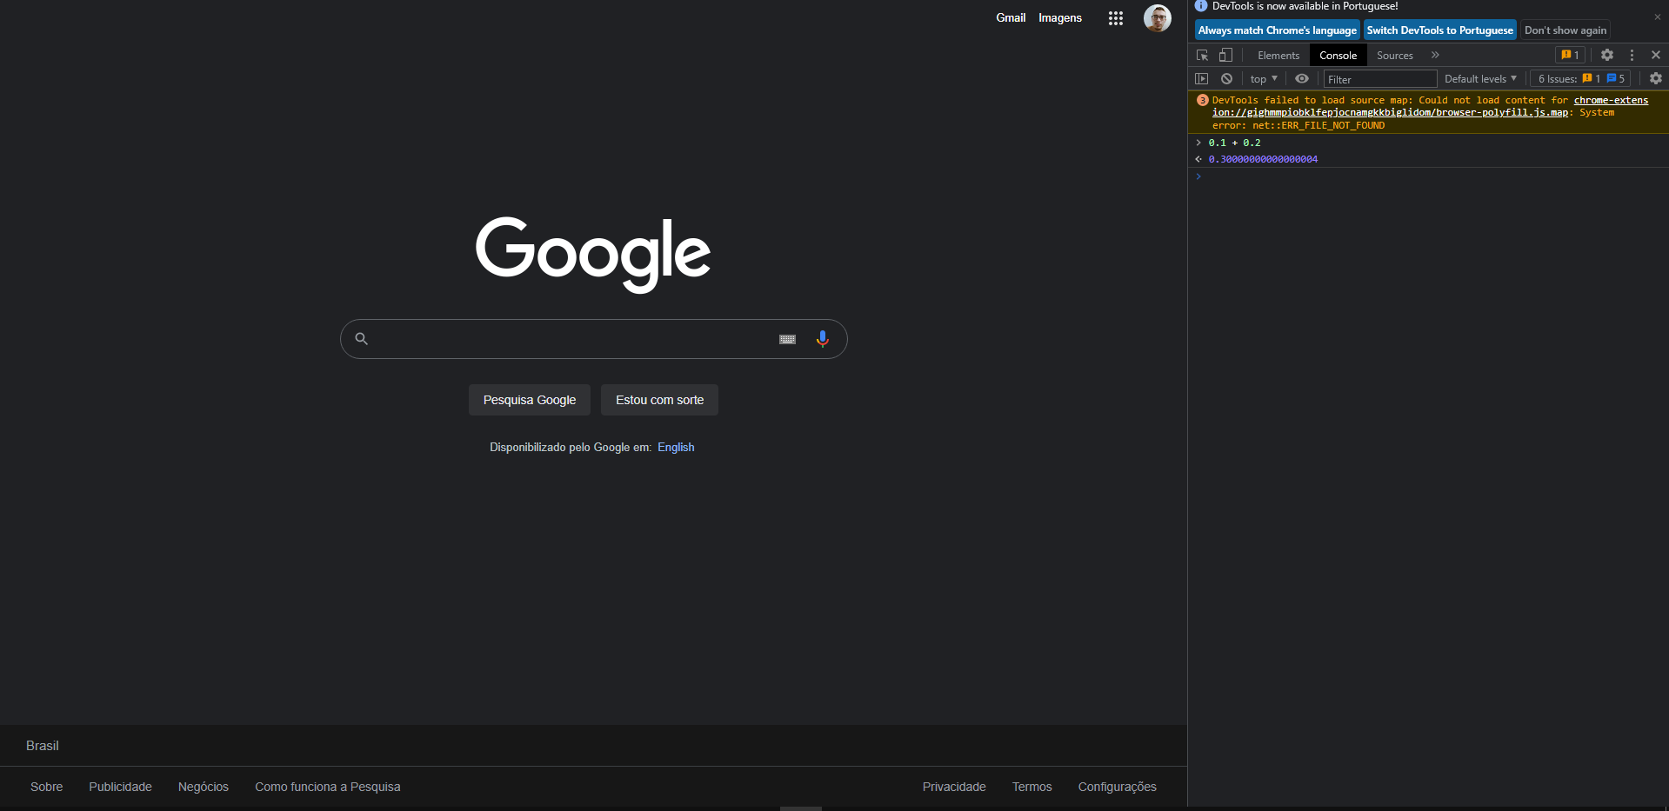
Task: Open the chrome-extension source map link
Action: click(x=1430, y=106)
